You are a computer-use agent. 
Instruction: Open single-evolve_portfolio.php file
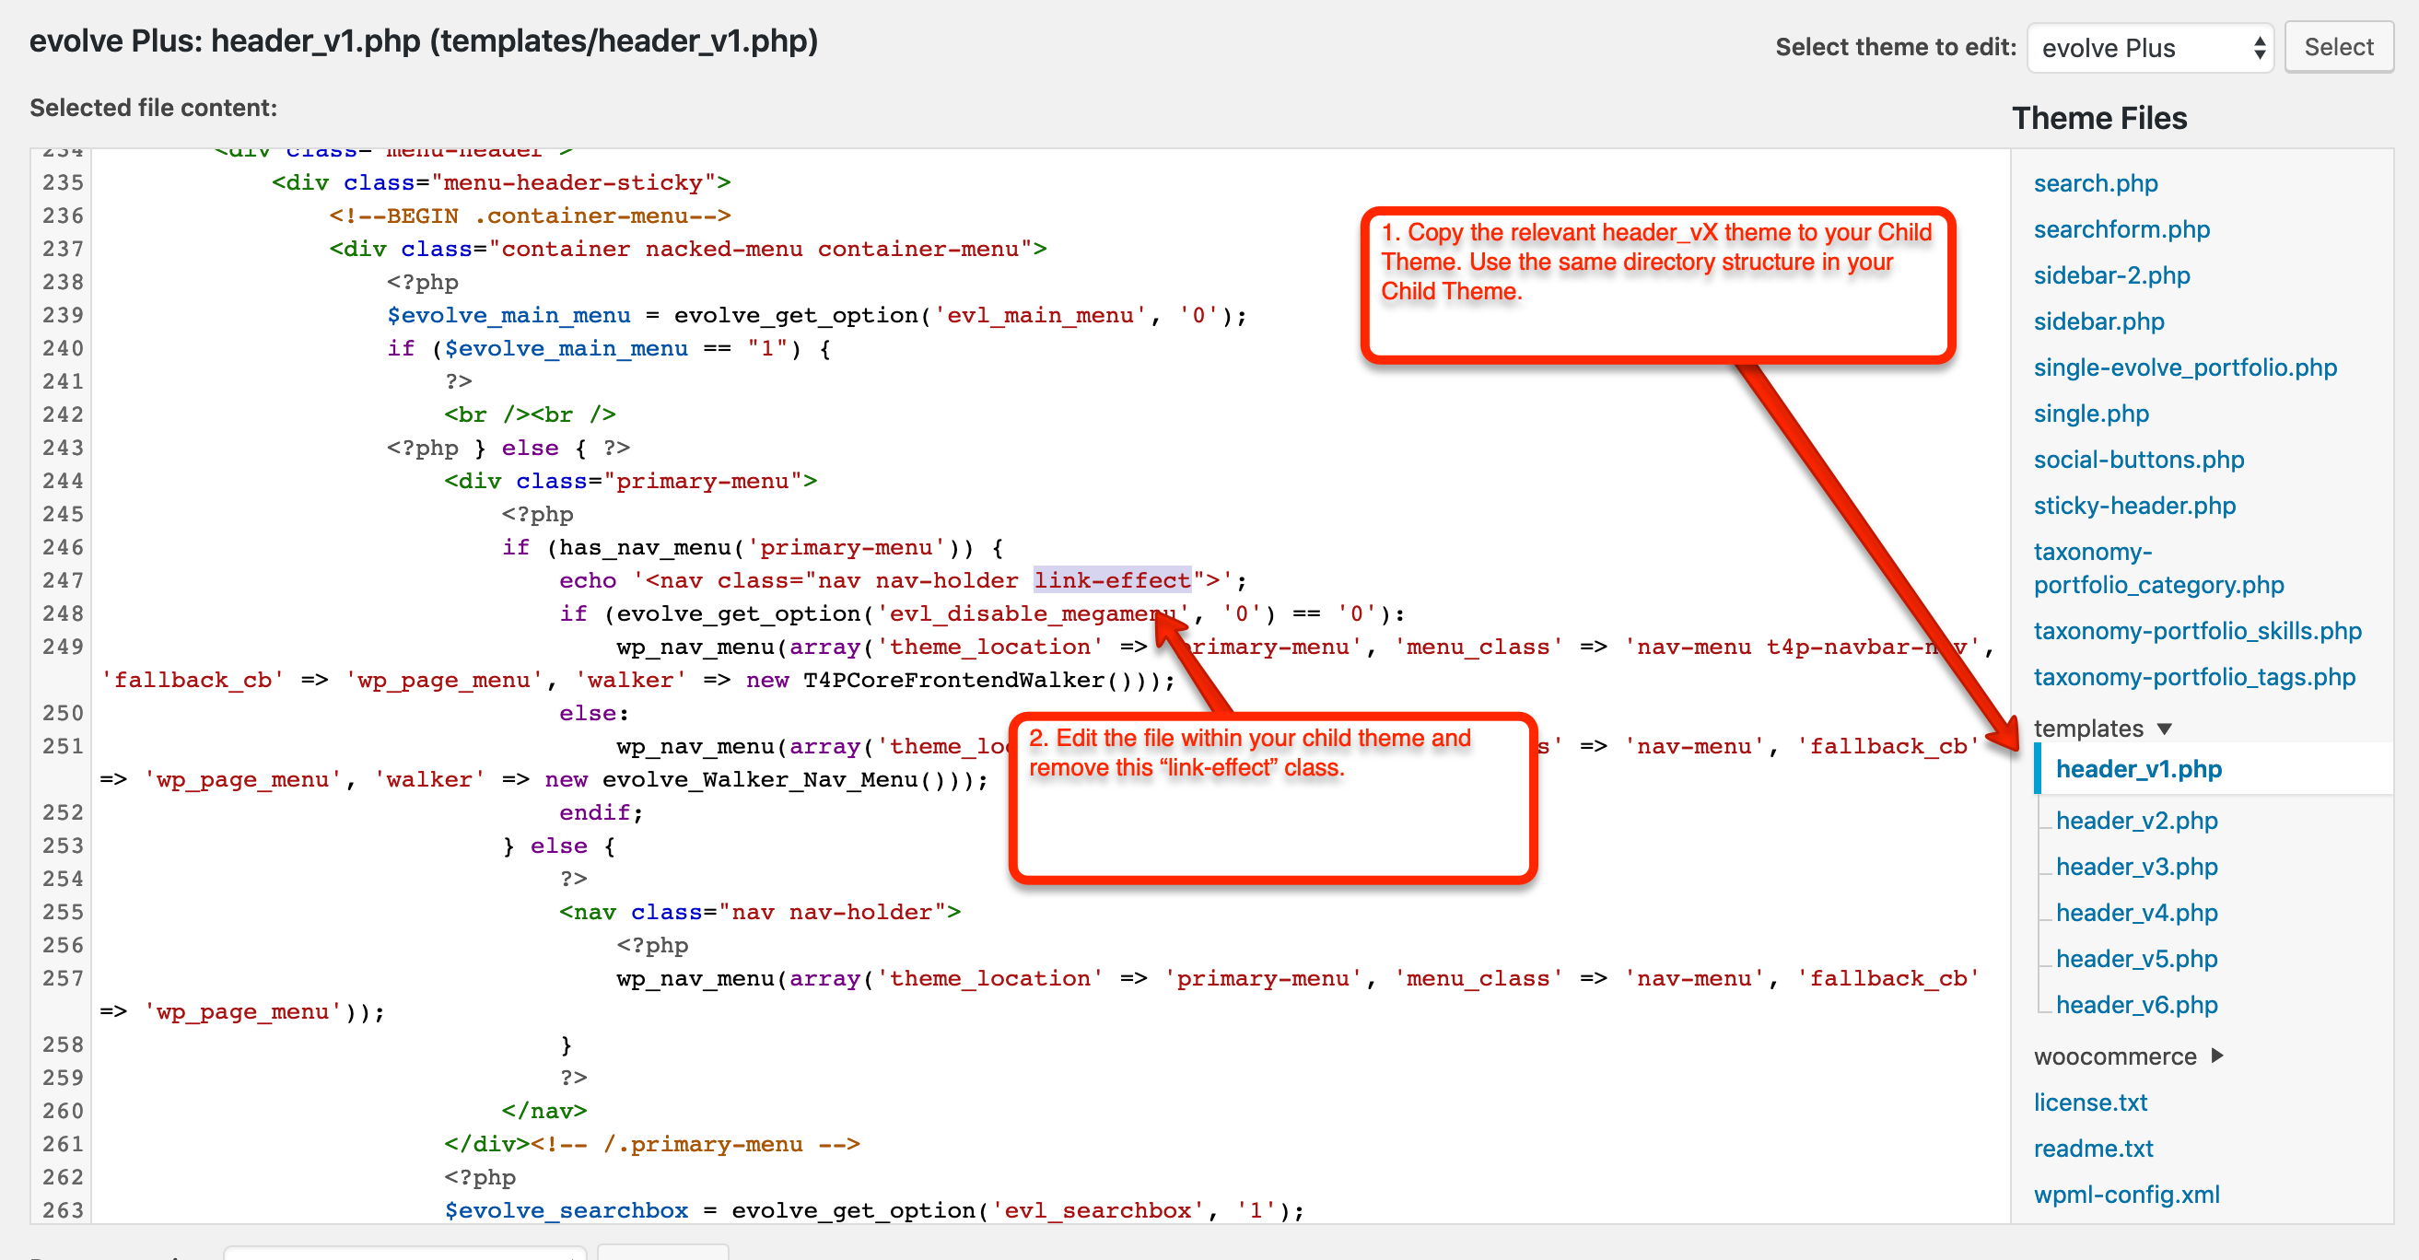[2184, 367]
